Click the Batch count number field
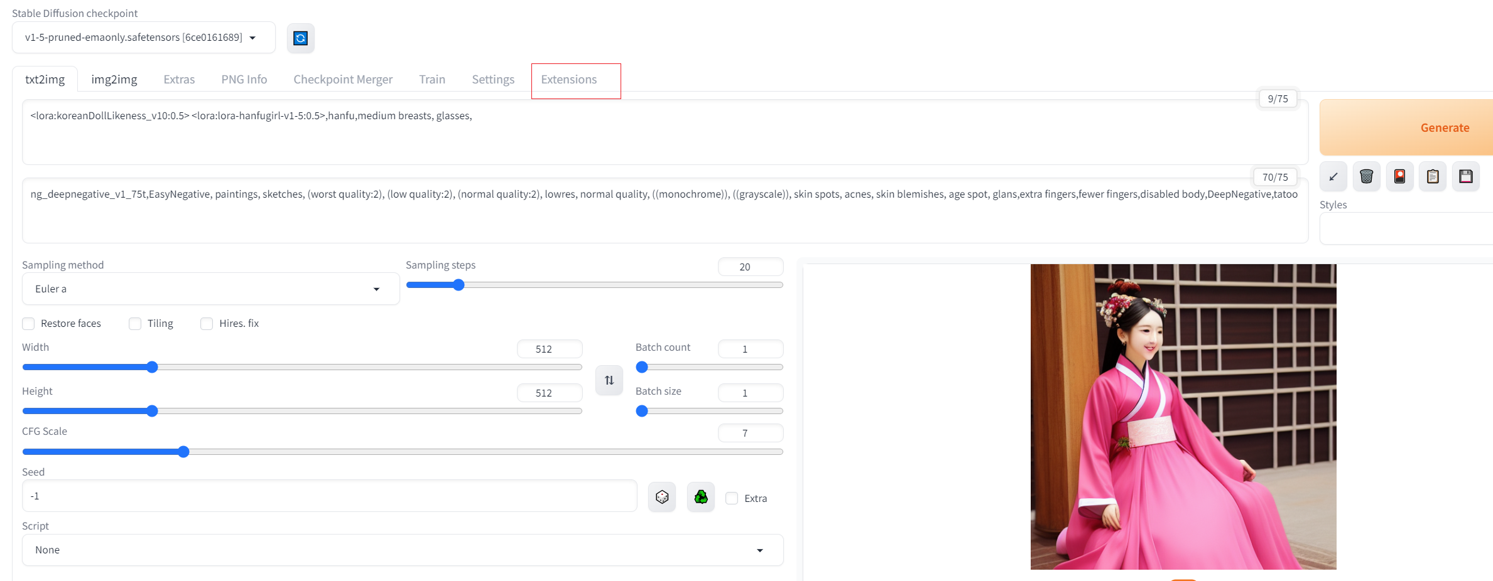The image size is (1493, 581). 751,349
